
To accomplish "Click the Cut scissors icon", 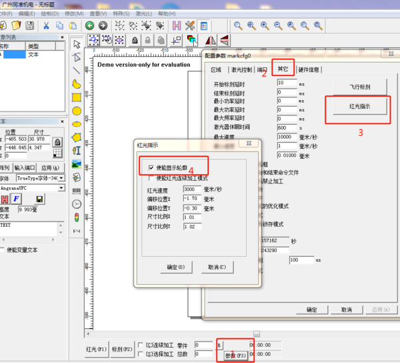I will [47, 25].
